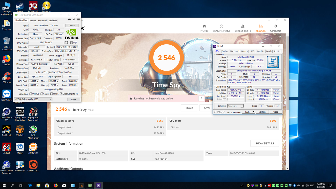Open Aida64 desktop icon

click(7, 148)
